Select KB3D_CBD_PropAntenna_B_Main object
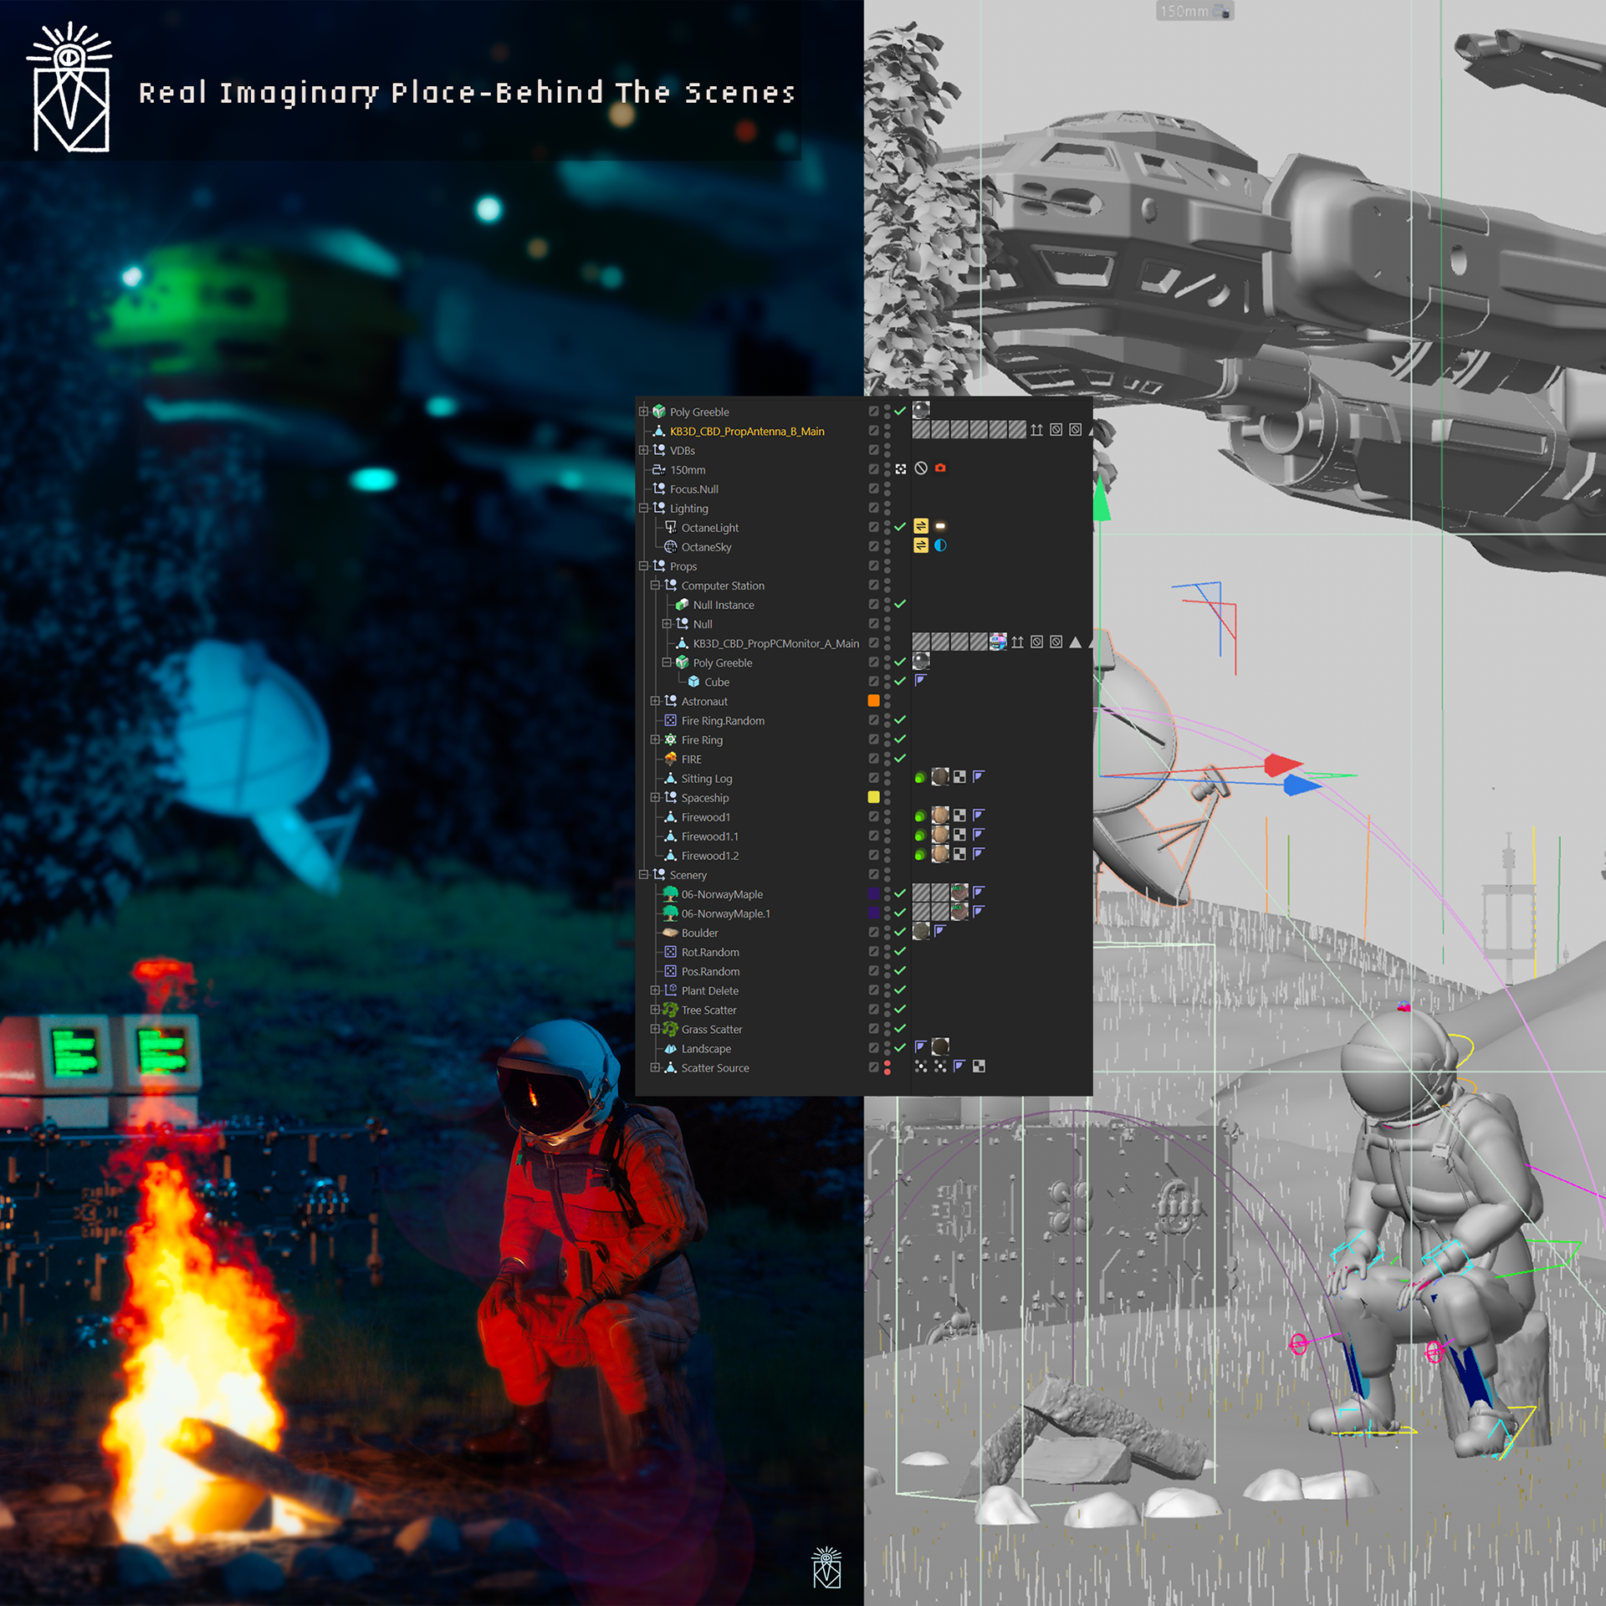 747,432
